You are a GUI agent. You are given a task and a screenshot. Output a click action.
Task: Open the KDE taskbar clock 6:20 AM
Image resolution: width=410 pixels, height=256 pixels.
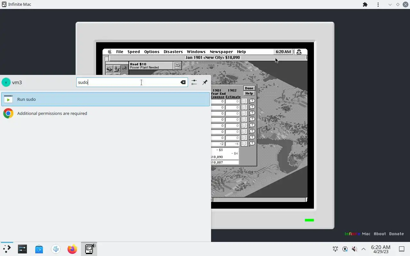coord(381,249)
